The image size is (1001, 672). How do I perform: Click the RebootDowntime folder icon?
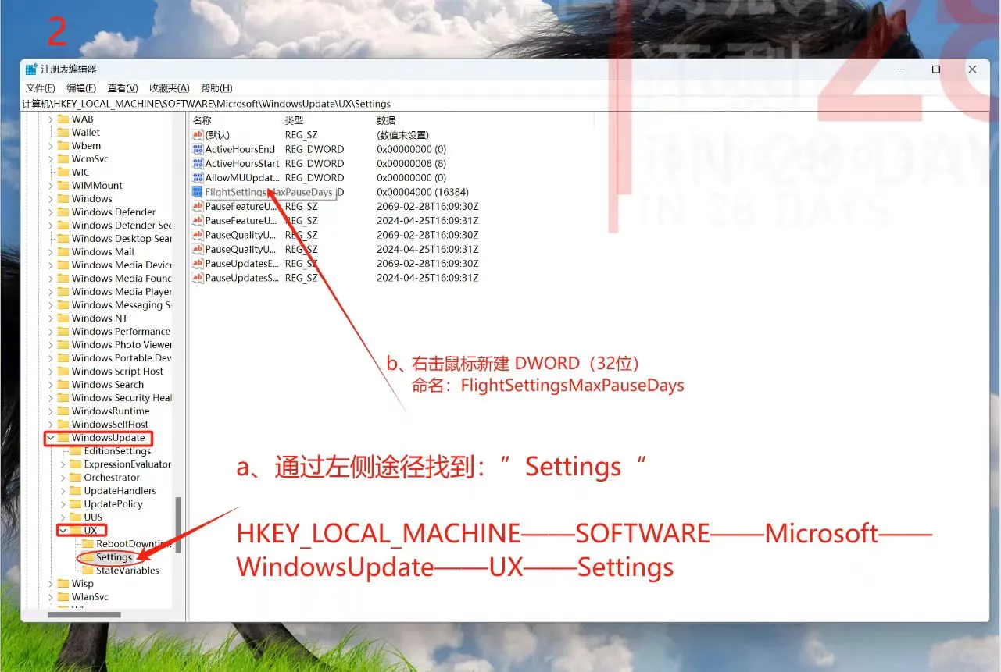(88, 544)
